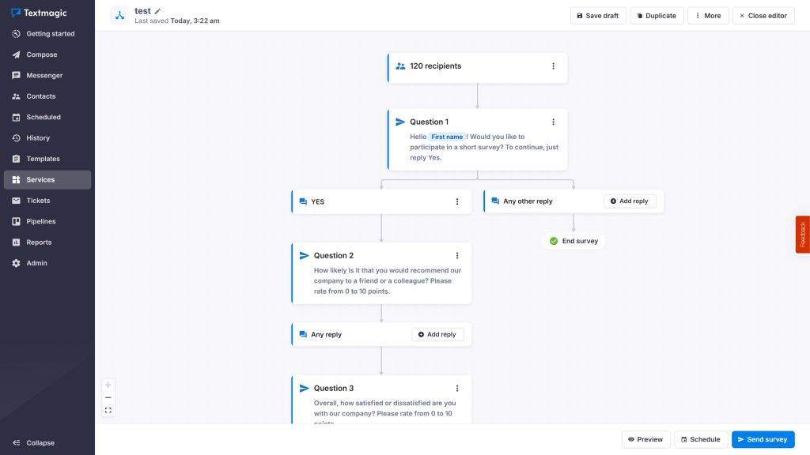Click the Services grid icon

point(16,179)
